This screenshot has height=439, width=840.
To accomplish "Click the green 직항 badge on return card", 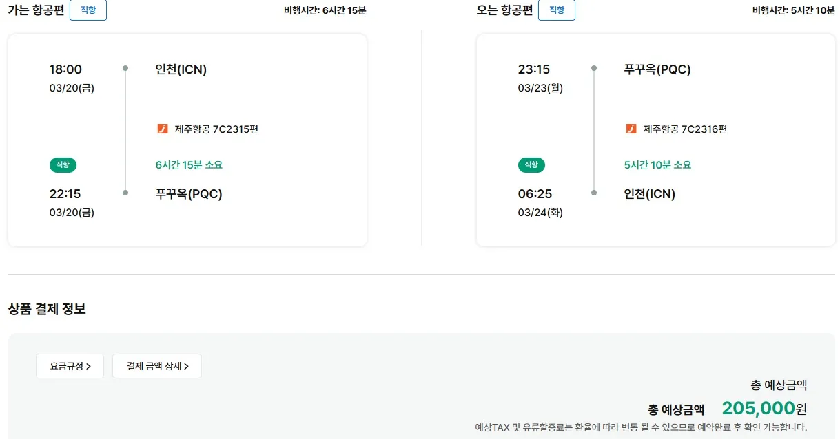I will (x=531, y=165).
